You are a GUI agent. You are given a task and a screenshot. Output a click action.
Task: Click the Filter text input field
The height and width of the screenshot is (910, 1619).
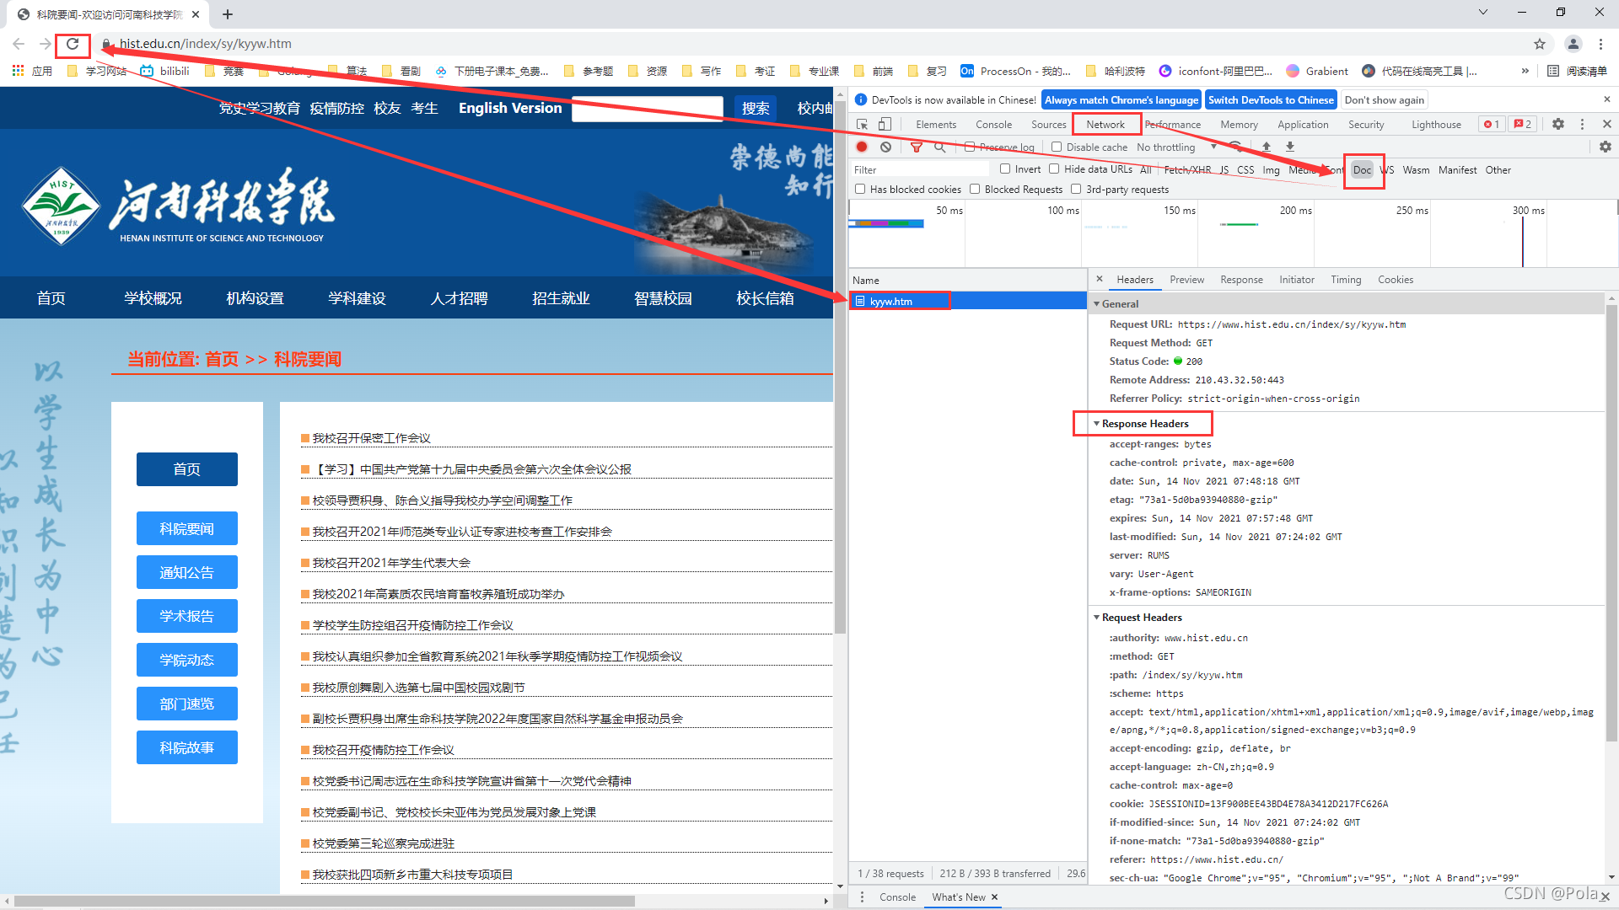pos(919,169)
